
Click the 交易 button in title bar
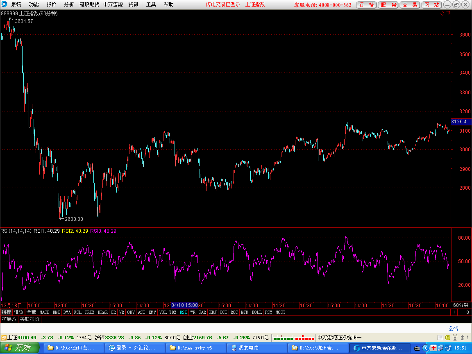click(410, 5)
